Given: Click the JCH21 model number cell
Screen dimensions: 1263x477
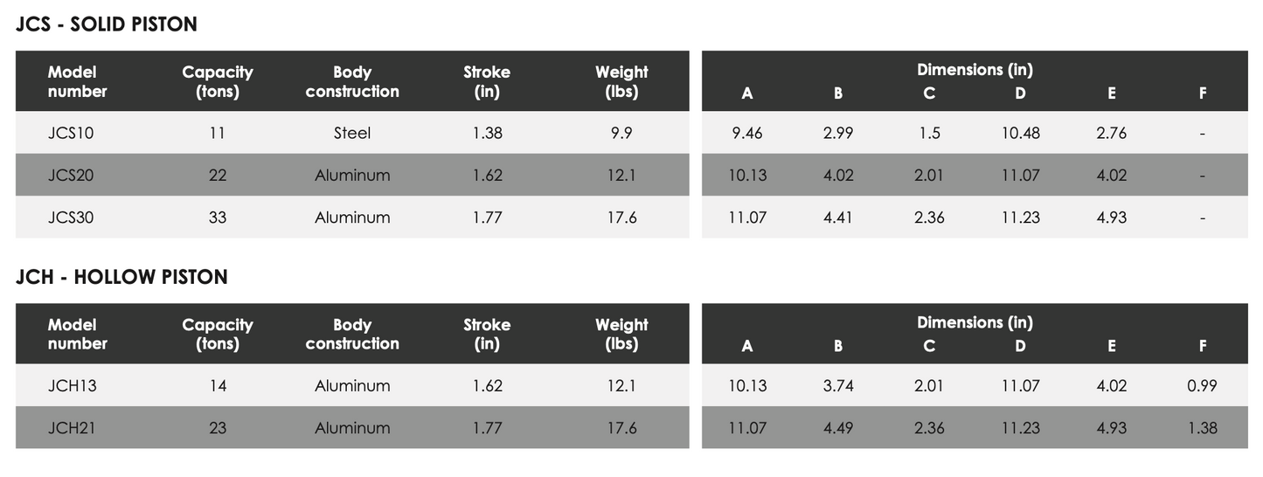Looking at the screenshot, I should [72, 427].
